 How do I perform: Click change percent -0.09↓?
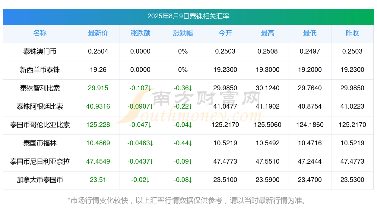183,162
